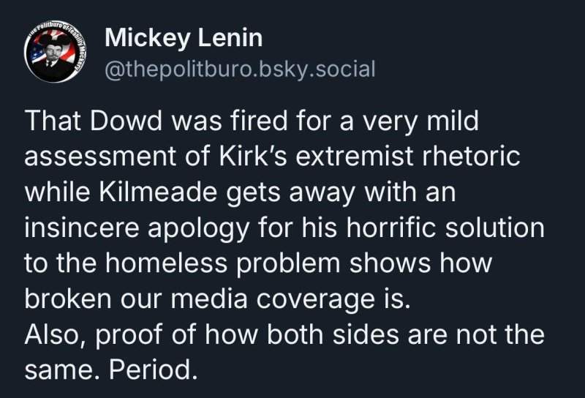Open Mickey Lenin's circular profile avatar

pos(54,51)
